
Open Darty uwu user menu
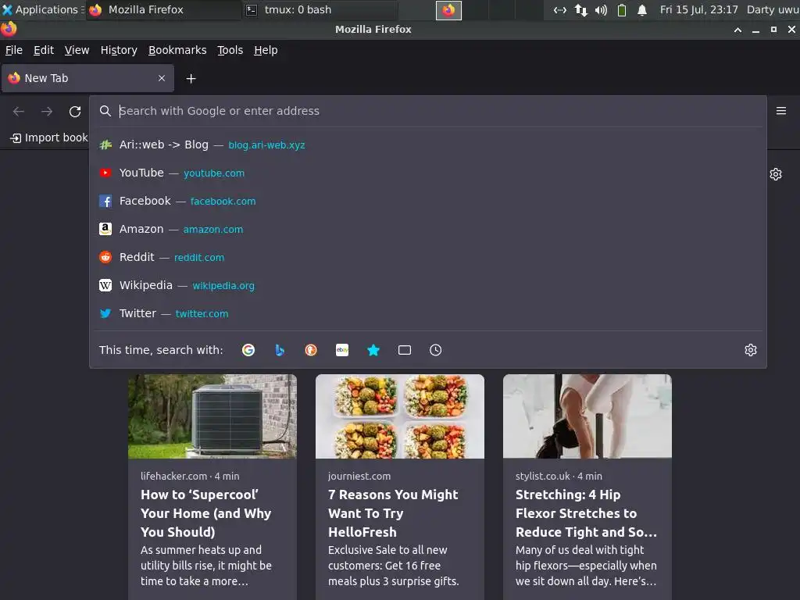tap(773, 9)
